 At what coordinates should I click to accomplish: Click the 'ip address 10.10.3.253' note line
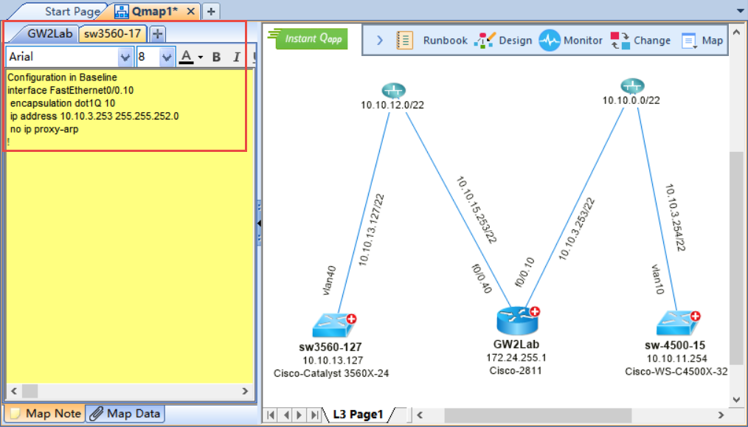[x=94, y=116]
